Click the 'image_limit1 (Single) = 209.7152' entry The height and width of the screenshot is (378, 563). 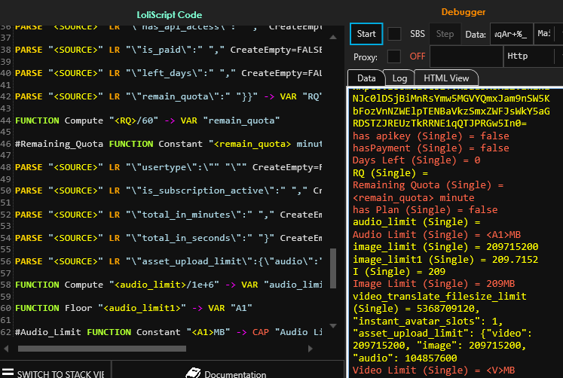445,260
